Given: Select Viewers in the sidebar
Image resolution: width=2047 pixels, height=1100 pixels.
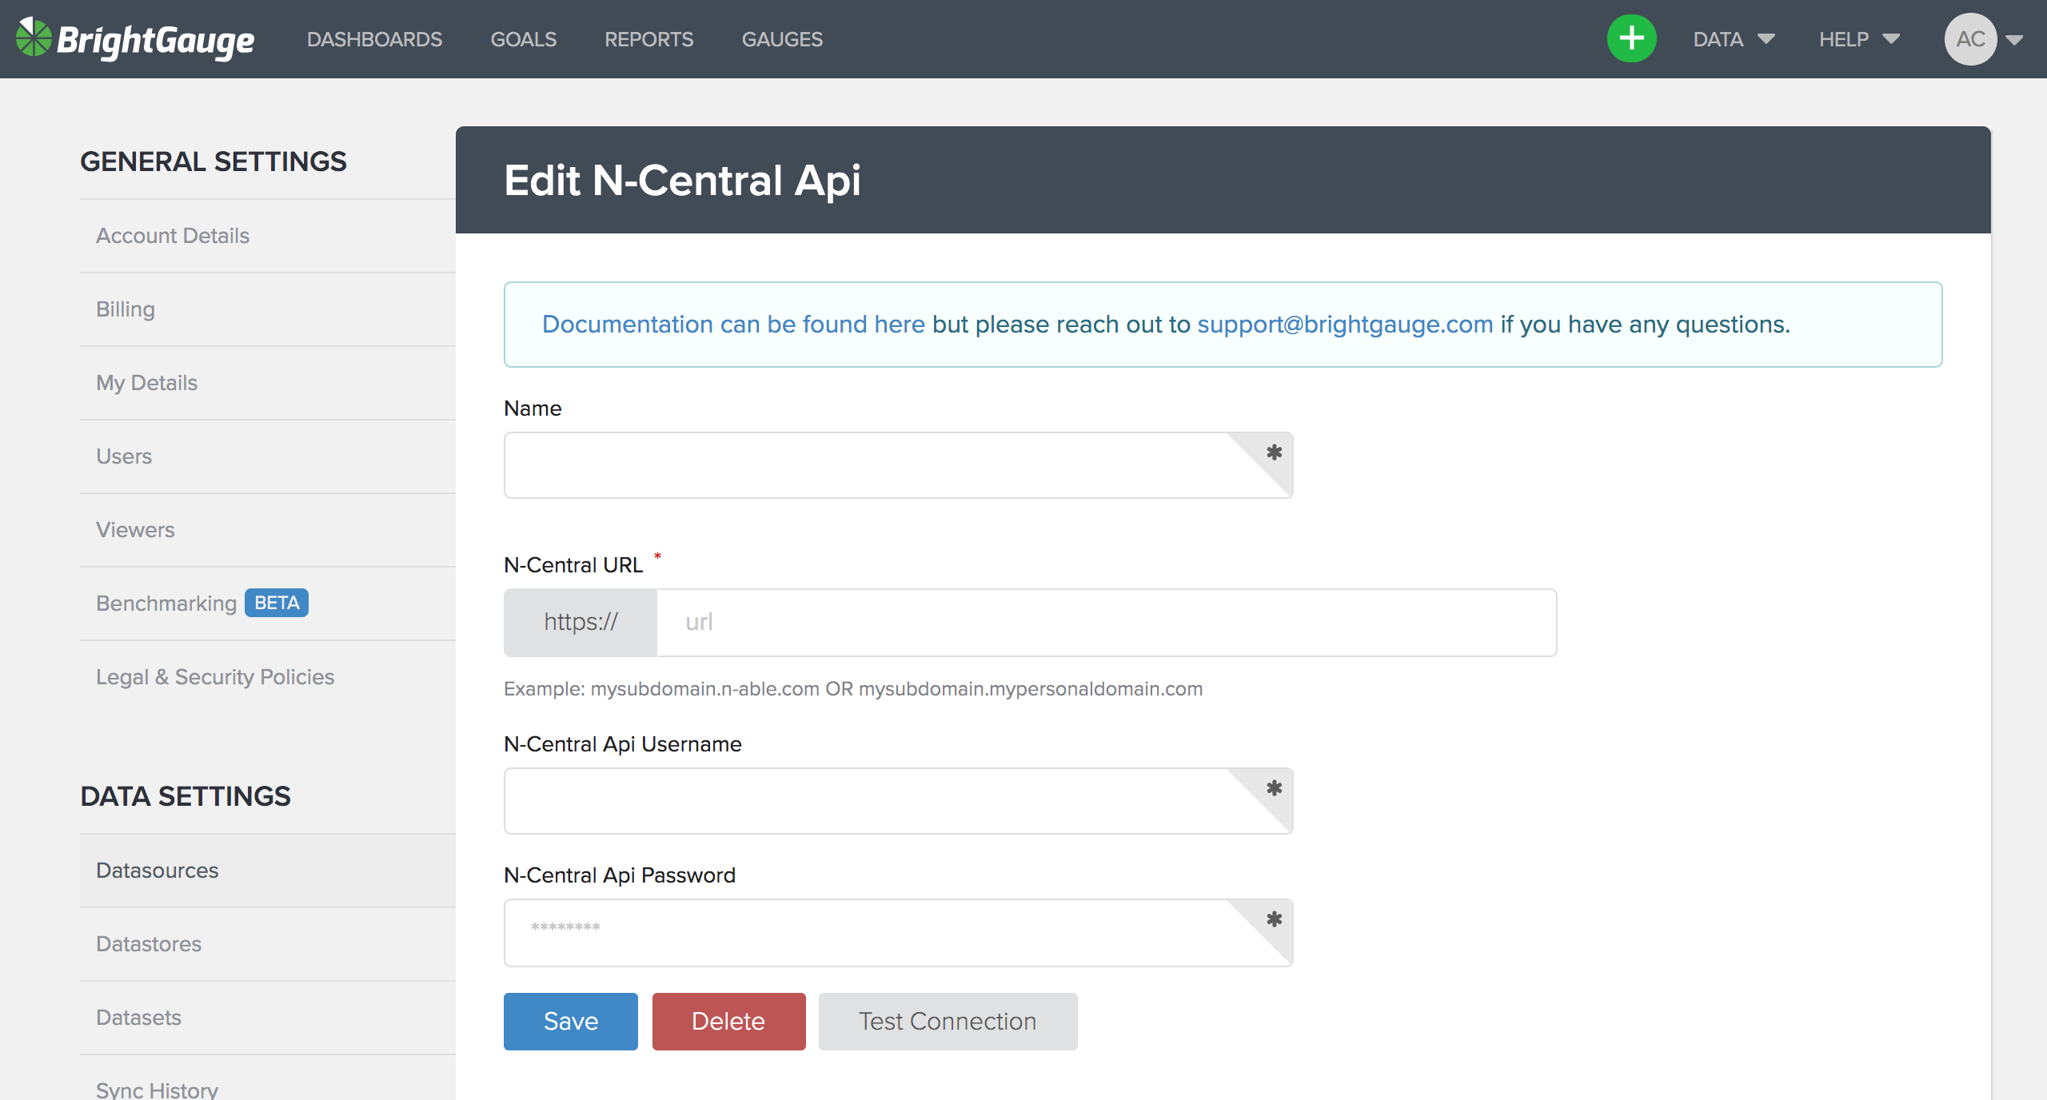Looking at the screenshot, I should click(268, 530).
